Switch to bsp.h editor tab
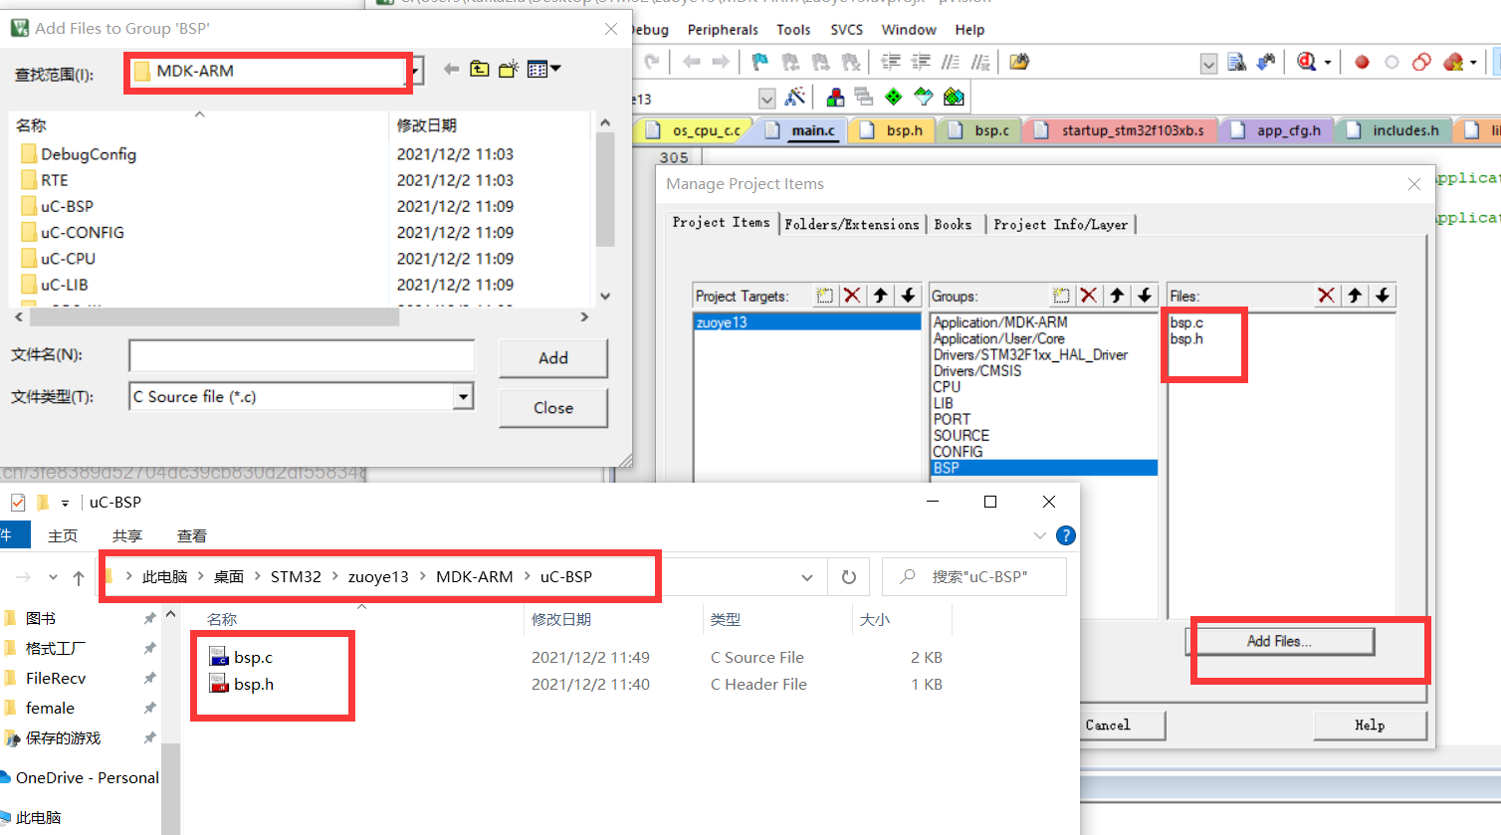Viewport: 1501px width, 835px height. (x=892, y=130)
